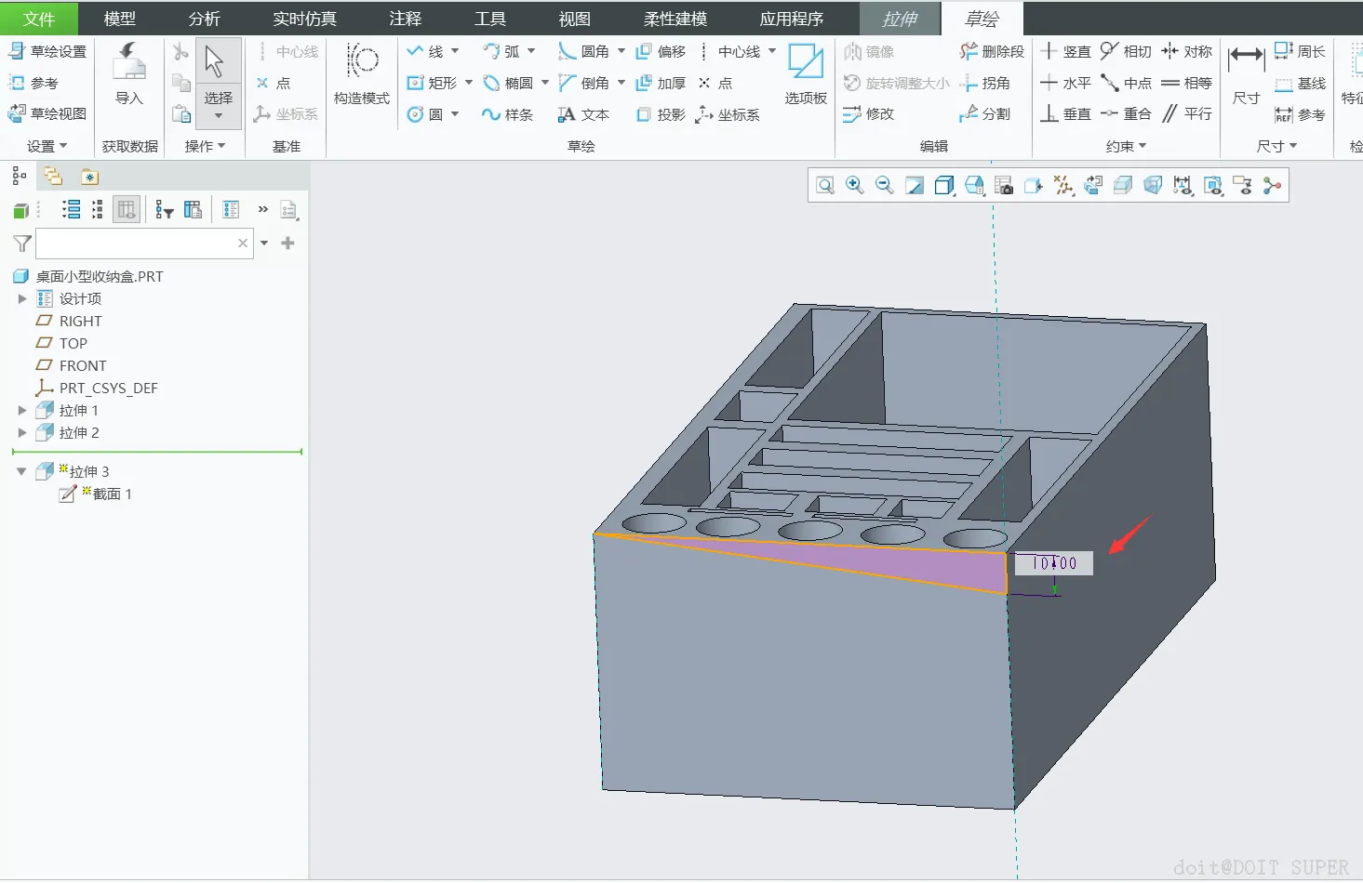Click the Delete Segment (删除段) tool
Viewport: 1363px width, 883px height.
[x=992, y=51]
